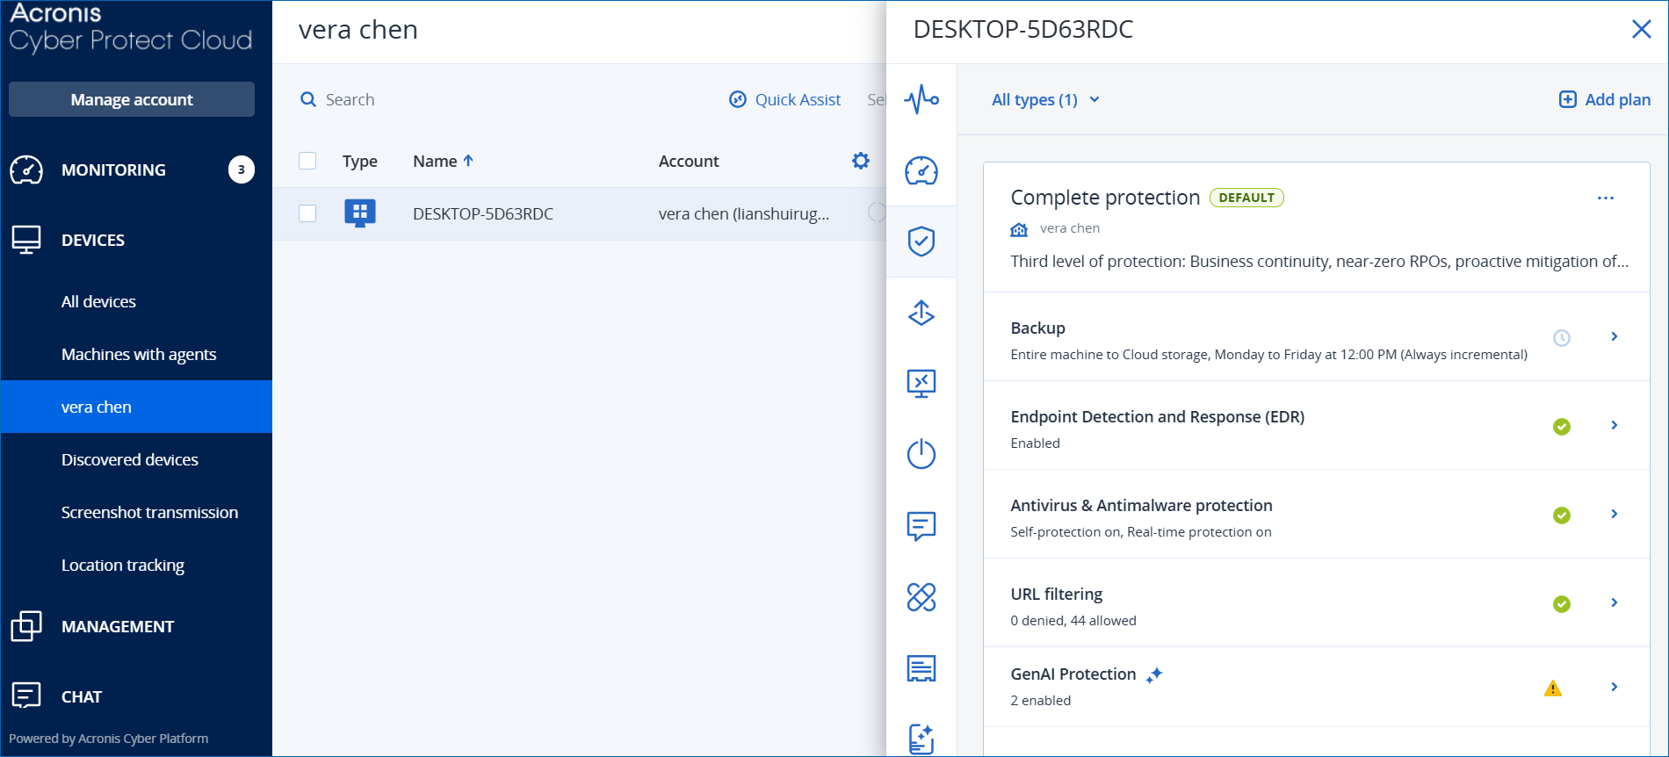Click the Windows device type icon

360,213
